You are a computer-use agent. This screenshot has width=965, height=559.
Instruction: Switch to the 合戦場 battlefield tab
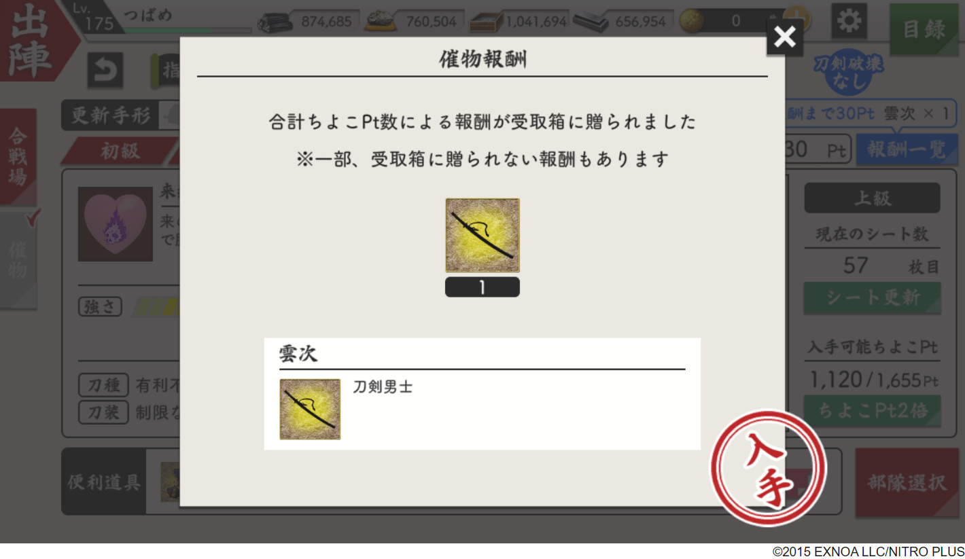(x=18, y=157)
